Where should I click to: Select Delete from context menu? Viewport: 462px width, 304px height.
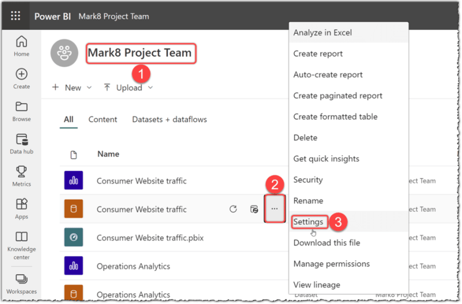click(x=349, y=138)
